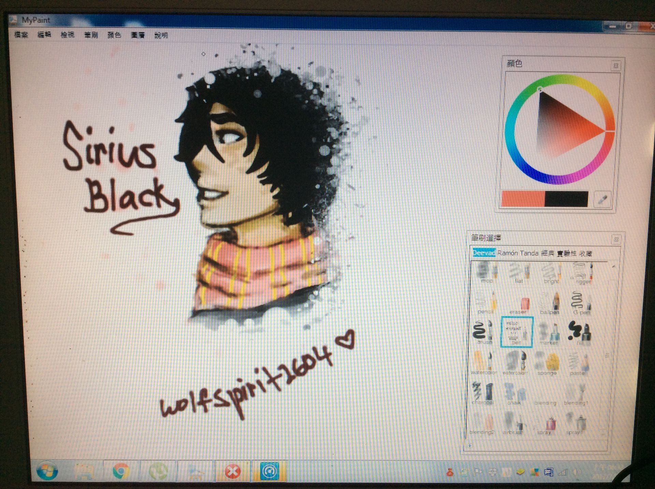This screenshot has height=489, width=655.
Task: Switch to the Tanda brush group
Action: pos(529,253)
